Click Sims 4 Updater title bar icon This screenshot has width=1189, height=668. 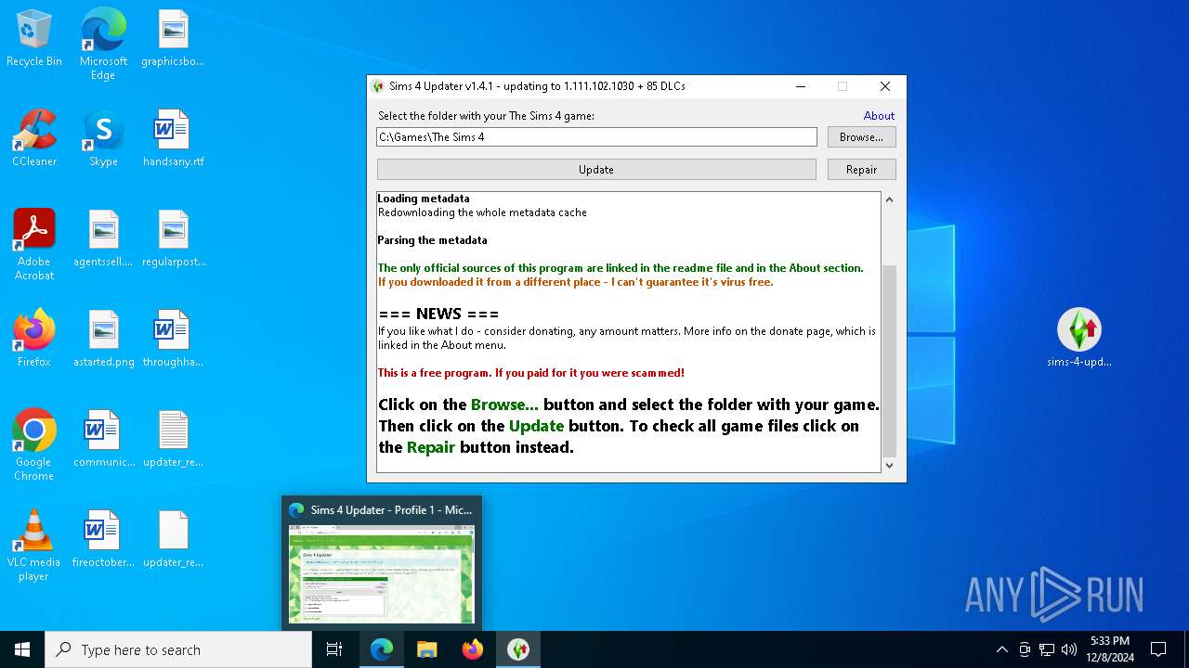[x=378, y=86]
